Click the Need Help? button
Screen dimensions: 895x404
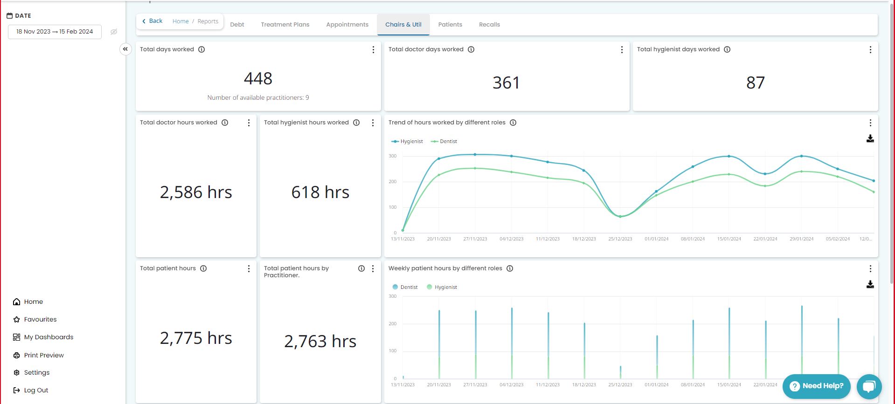816,386
